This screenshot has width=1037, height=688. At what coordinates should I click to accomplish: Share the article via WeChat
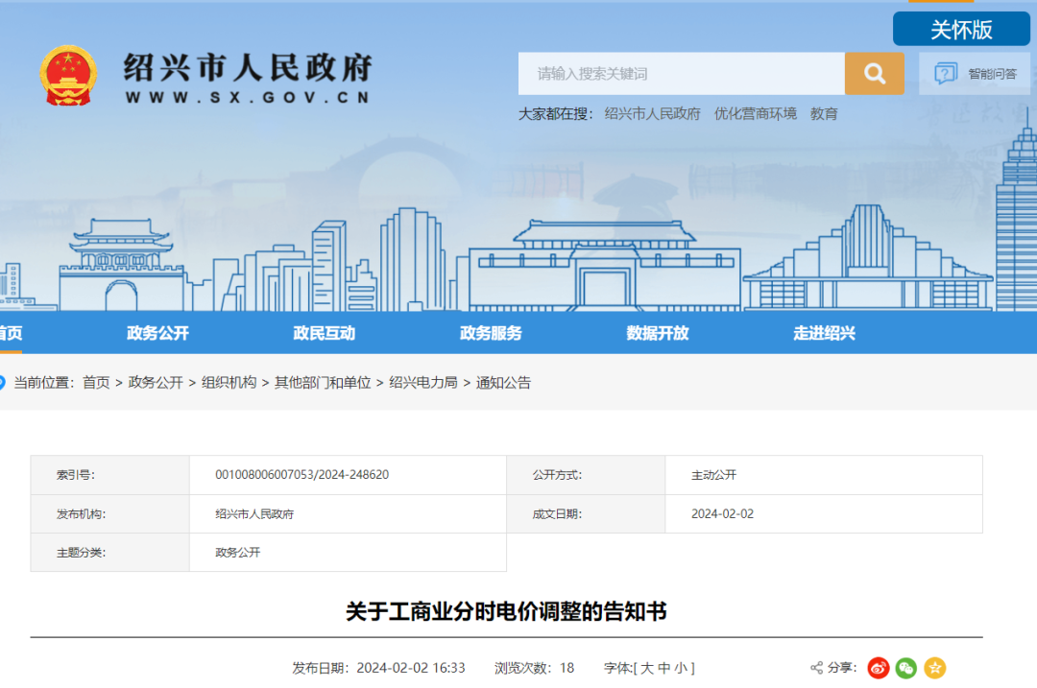(x=905, y=668)
